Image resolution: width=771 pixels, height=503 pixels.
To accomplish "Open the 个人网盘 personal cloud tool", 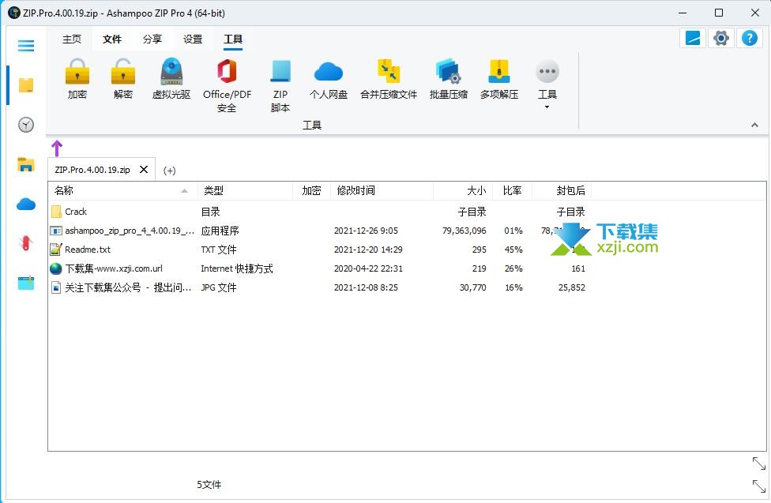I will pos(329,79).
